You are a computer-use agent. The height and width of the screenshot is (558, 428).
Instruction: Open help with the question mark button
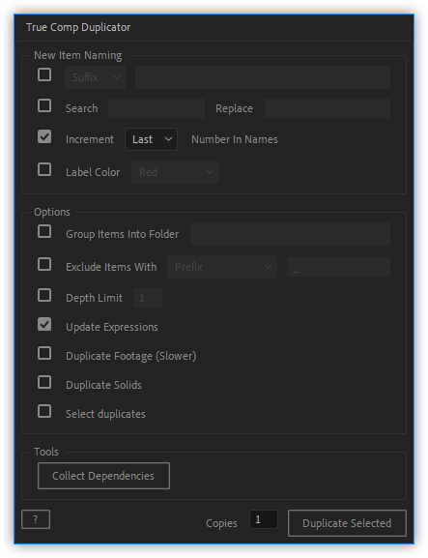coord(36,519)
